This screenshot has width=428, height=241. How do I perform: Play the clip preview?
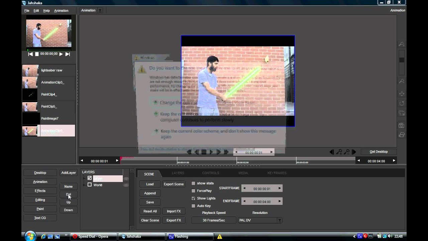pos(61,54)
